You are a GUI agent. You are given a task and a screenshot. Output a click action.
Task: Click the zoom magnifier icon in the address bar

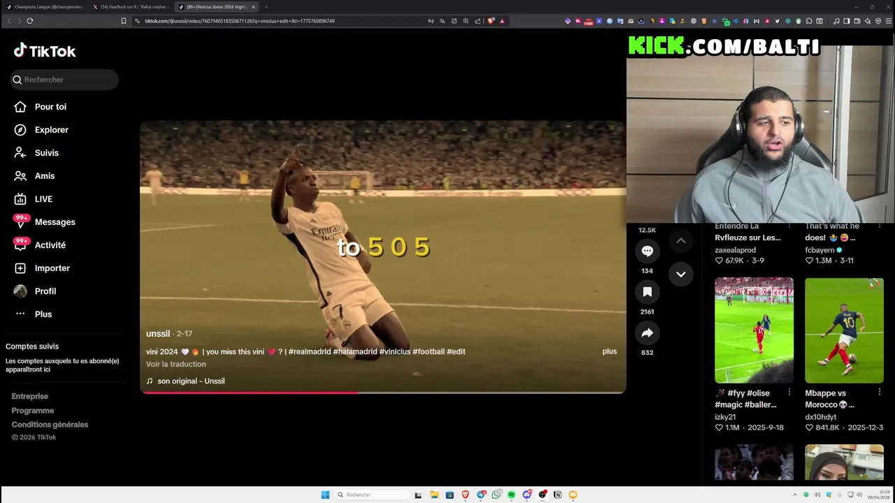(x=466, y=21)
